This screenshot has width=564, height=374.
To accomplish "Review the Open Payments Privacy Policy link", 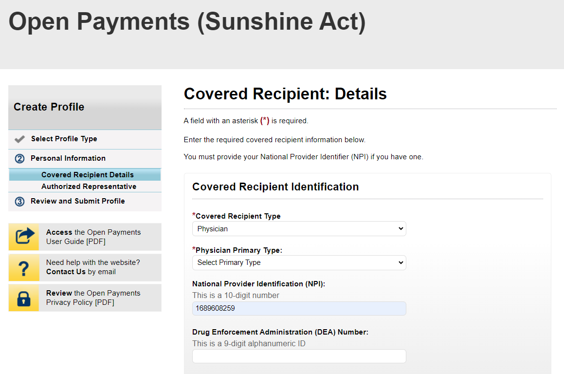I will pyautogui.click(x=93, y=298).
